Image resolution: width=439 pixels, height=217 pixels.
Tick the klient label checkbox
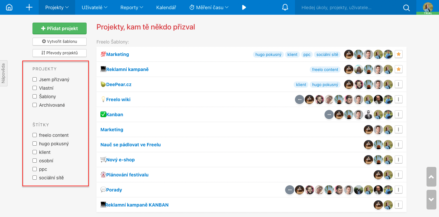(34, 152)
